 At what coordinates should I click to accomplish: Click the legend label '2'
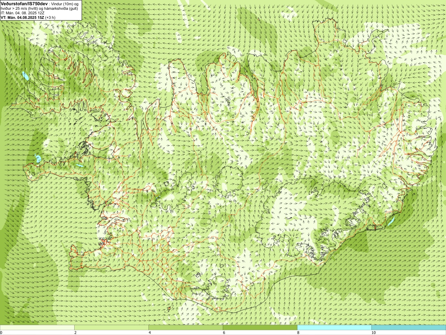(x=75, y=333)
